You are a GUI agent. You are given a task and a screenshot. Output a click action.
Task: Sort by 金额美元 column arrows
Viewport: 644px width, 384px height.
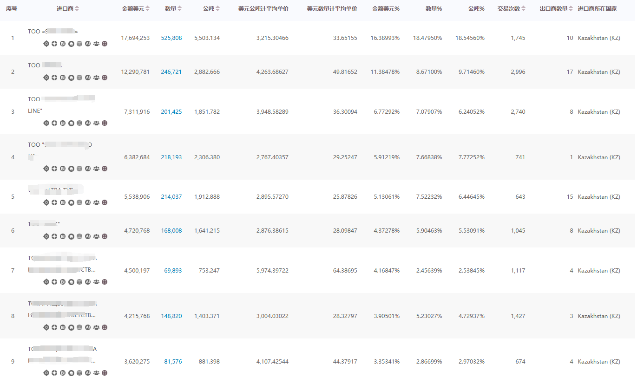pyautogui.click(x=148, y=9)
